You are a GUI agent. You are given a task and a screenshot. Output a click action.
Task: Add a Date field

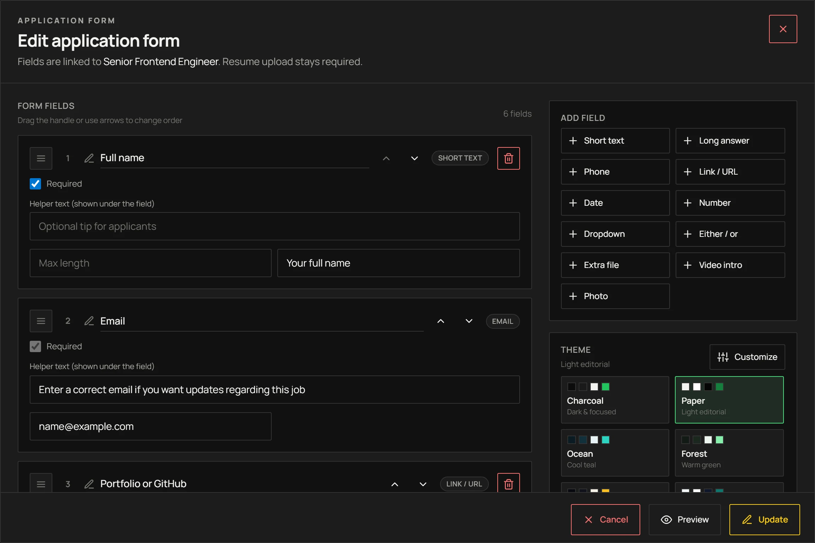click(615, 203)
